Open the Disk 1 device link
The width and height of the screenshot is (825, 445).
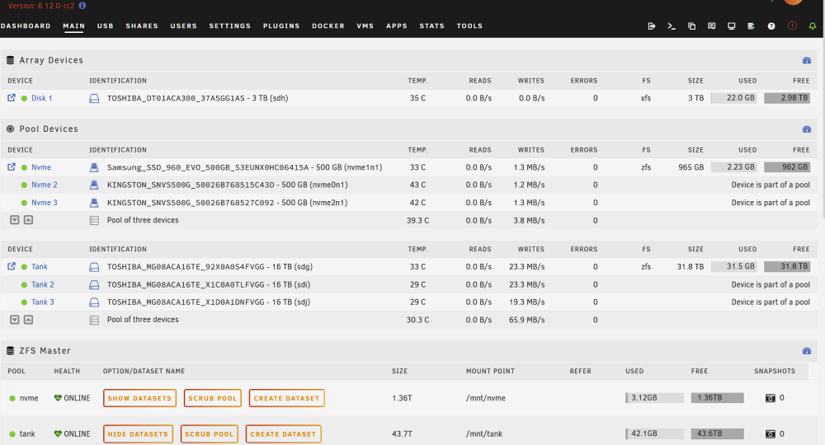(x=41, y=98)
